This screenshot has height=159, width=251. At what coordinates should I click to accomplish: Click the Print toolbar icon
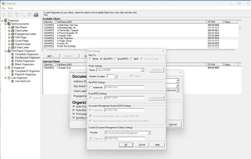(x=36, y=14)
